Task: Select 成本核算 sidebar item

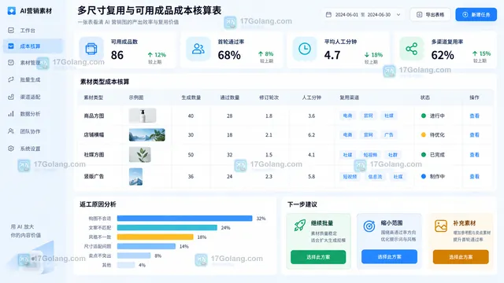Action: [x=33, y=46]
